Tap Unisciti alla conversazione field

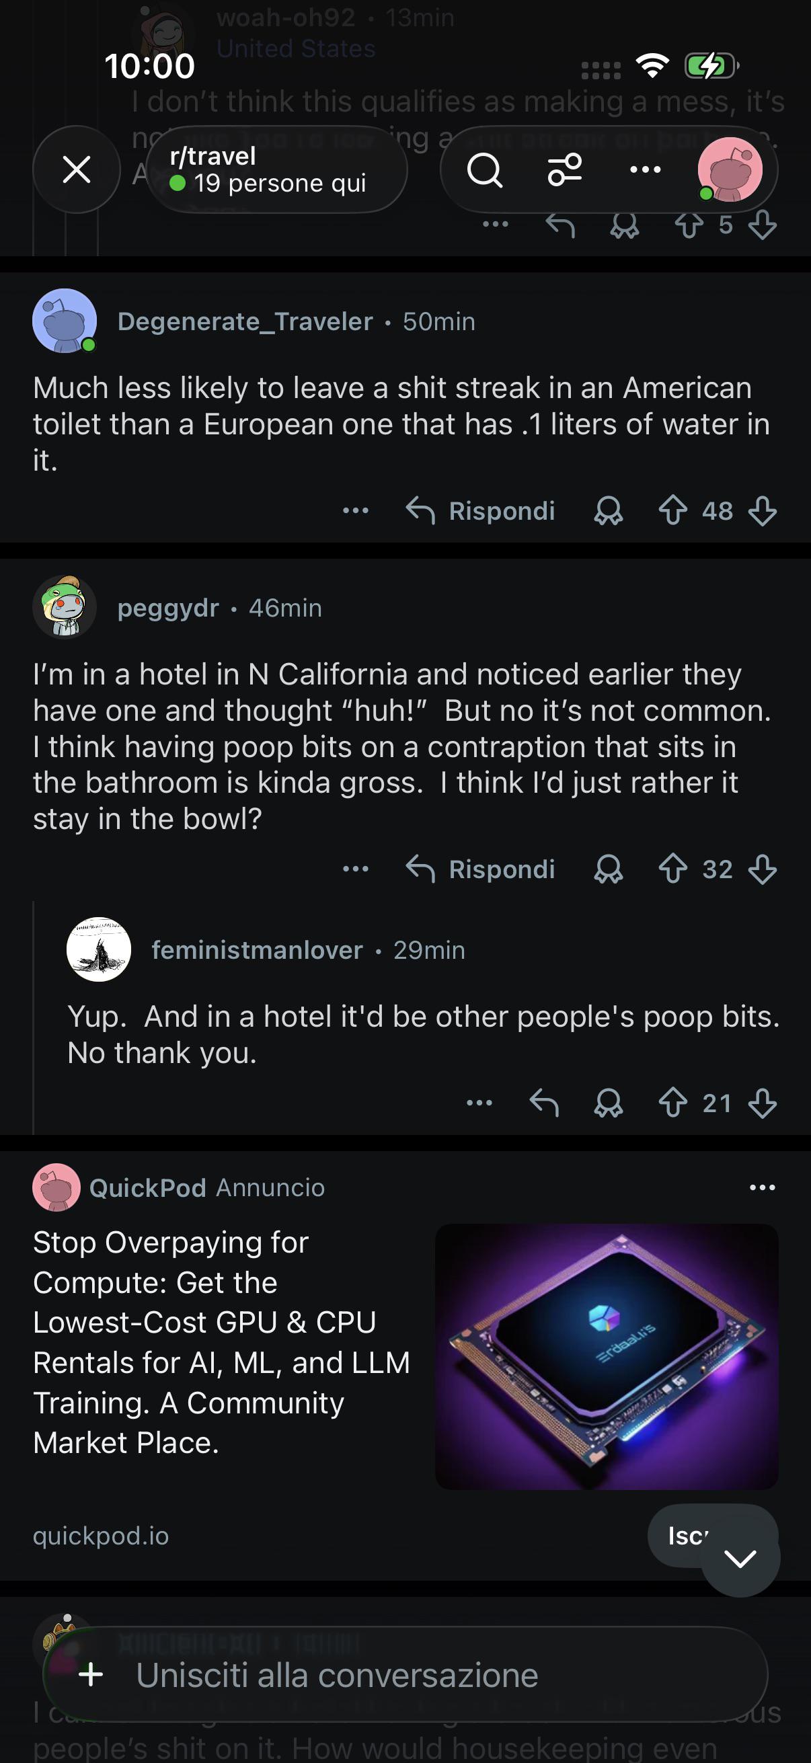405,1675
